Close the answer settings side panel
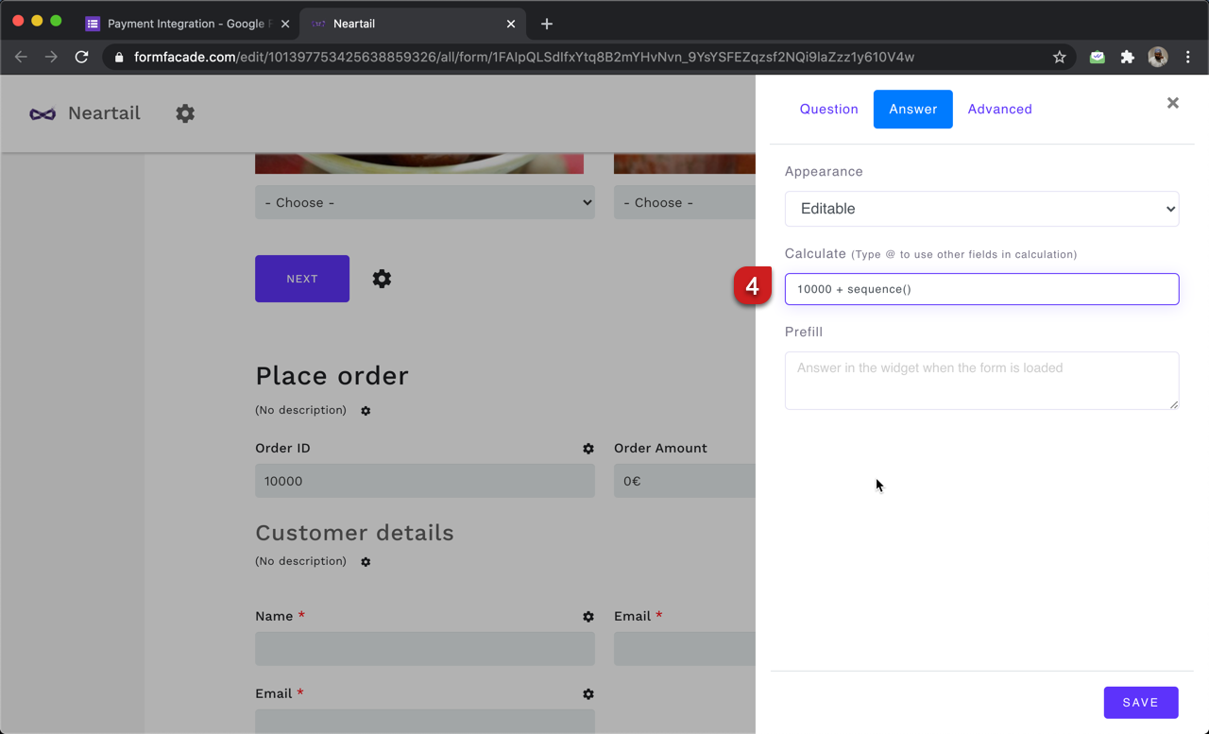This screenshot has width=1209, height=734. (x=1172, y=103)
